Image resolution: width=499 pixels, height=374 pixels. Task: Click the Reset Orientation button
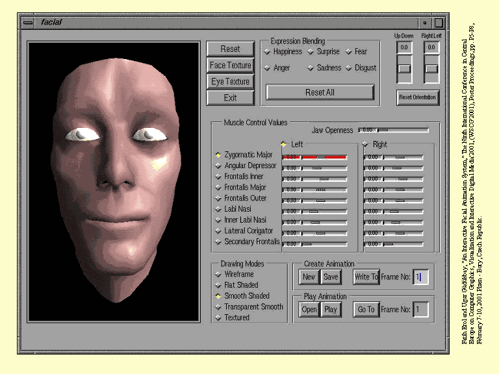(418, 97)
